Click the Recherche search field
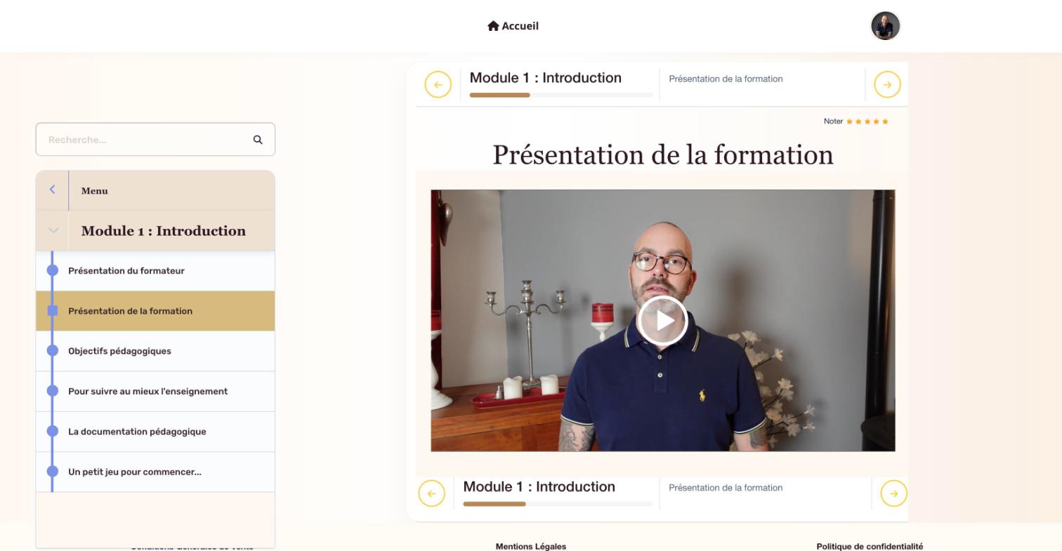1062x551 pixels. click(x=155, y=140)
